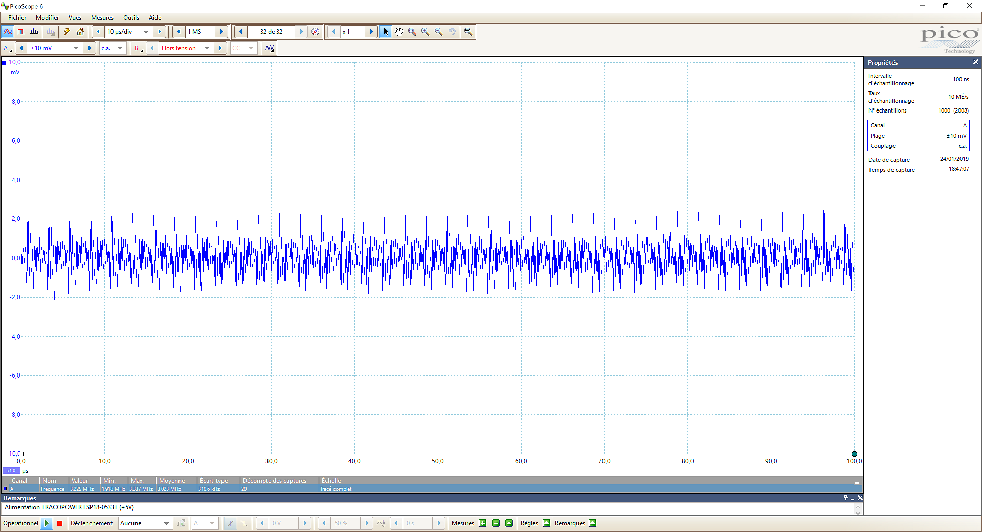Stop capture with red square button
Image resolution: width=982 pixels, height=532 pixels.
60,523
